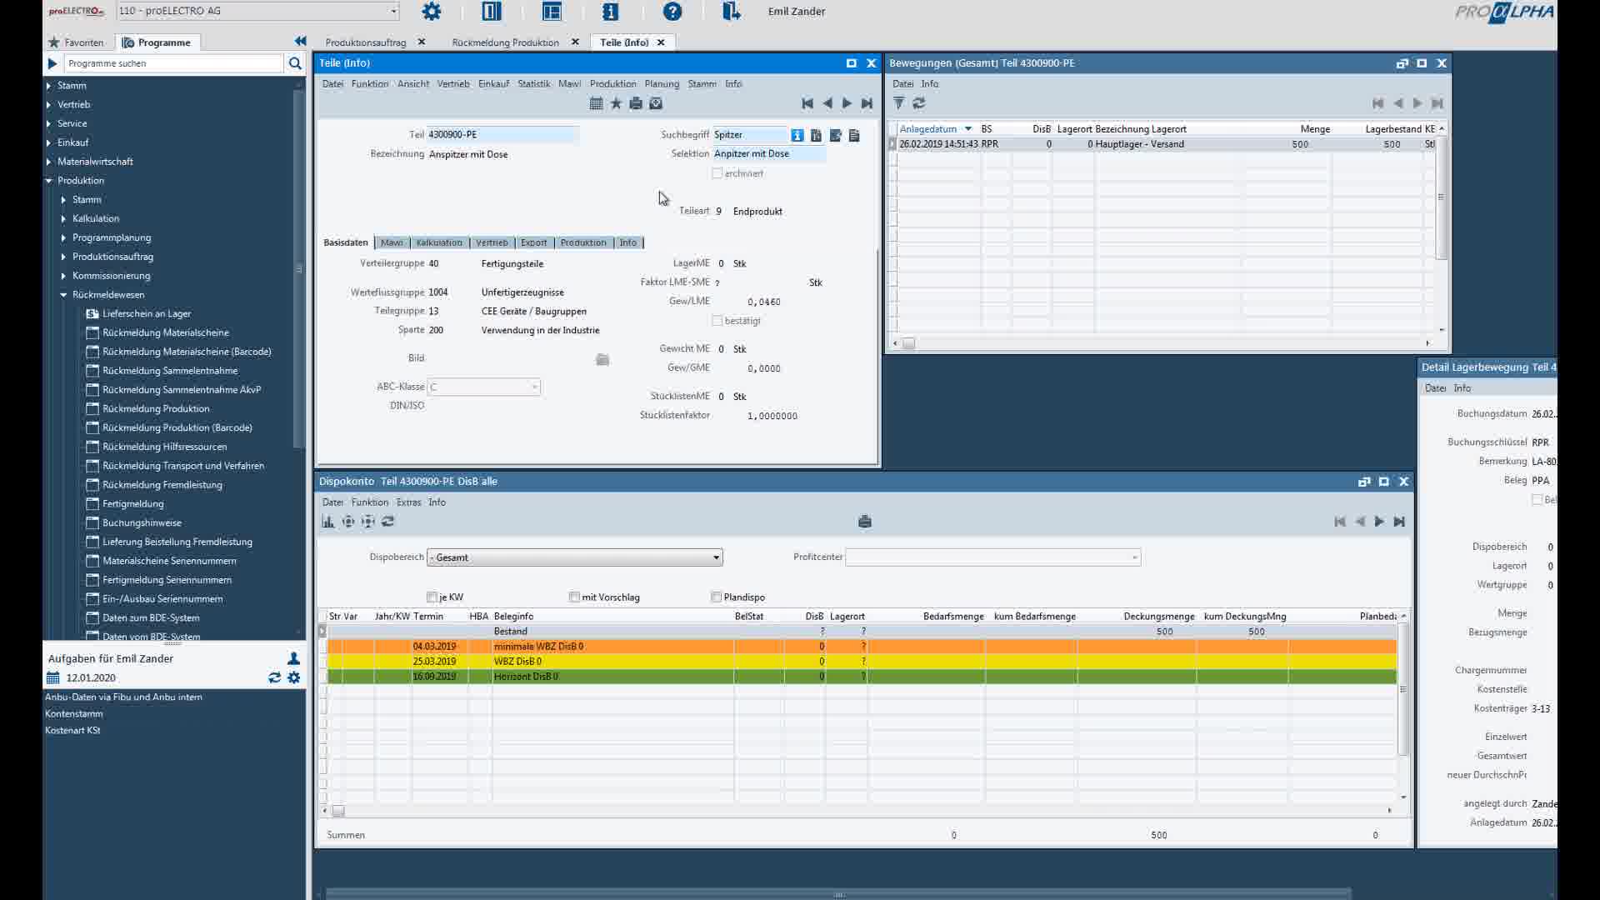The width and height of the screenshot is (1600, 900).
Task: Go to the first record in Teile (Info)
Action: pos(807,103)
